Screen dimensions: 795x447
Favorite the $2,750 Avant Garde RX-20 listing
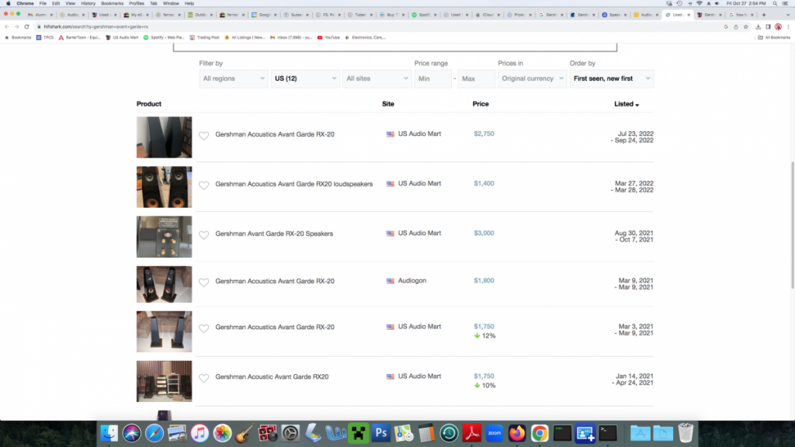point(204,135)
